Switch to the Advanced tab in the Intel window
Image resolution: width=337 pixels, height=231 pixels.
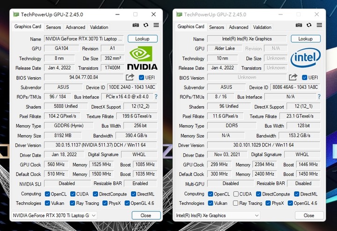pyautogui.click(x=239, y=27)
